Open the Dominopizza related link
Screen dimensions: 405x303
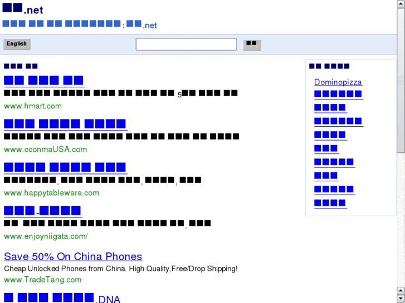[338, 82]
